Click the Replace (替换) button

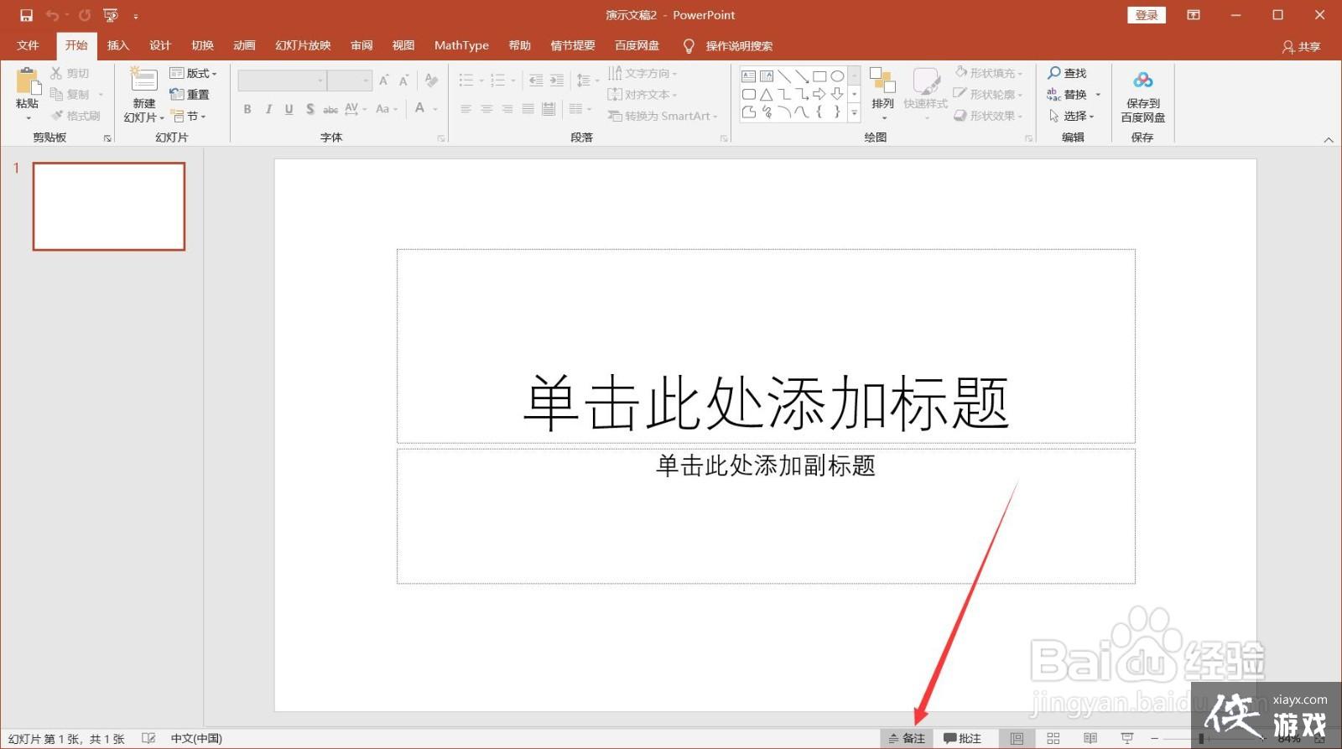point(1074,95)
